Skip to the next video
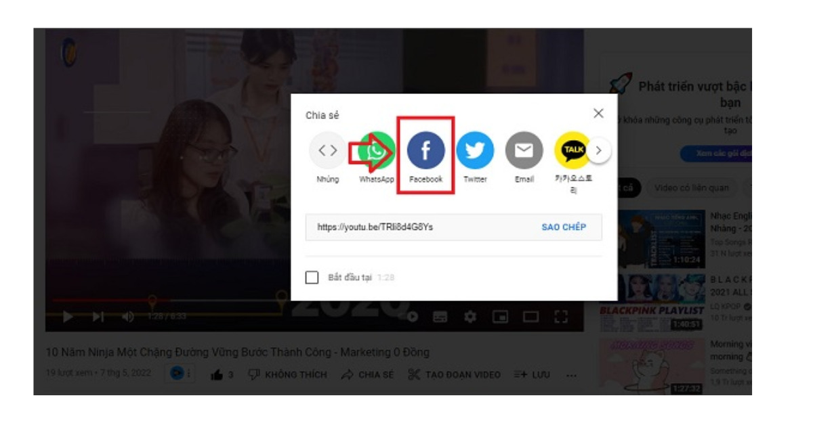813x423 pixels. point(98,317)
